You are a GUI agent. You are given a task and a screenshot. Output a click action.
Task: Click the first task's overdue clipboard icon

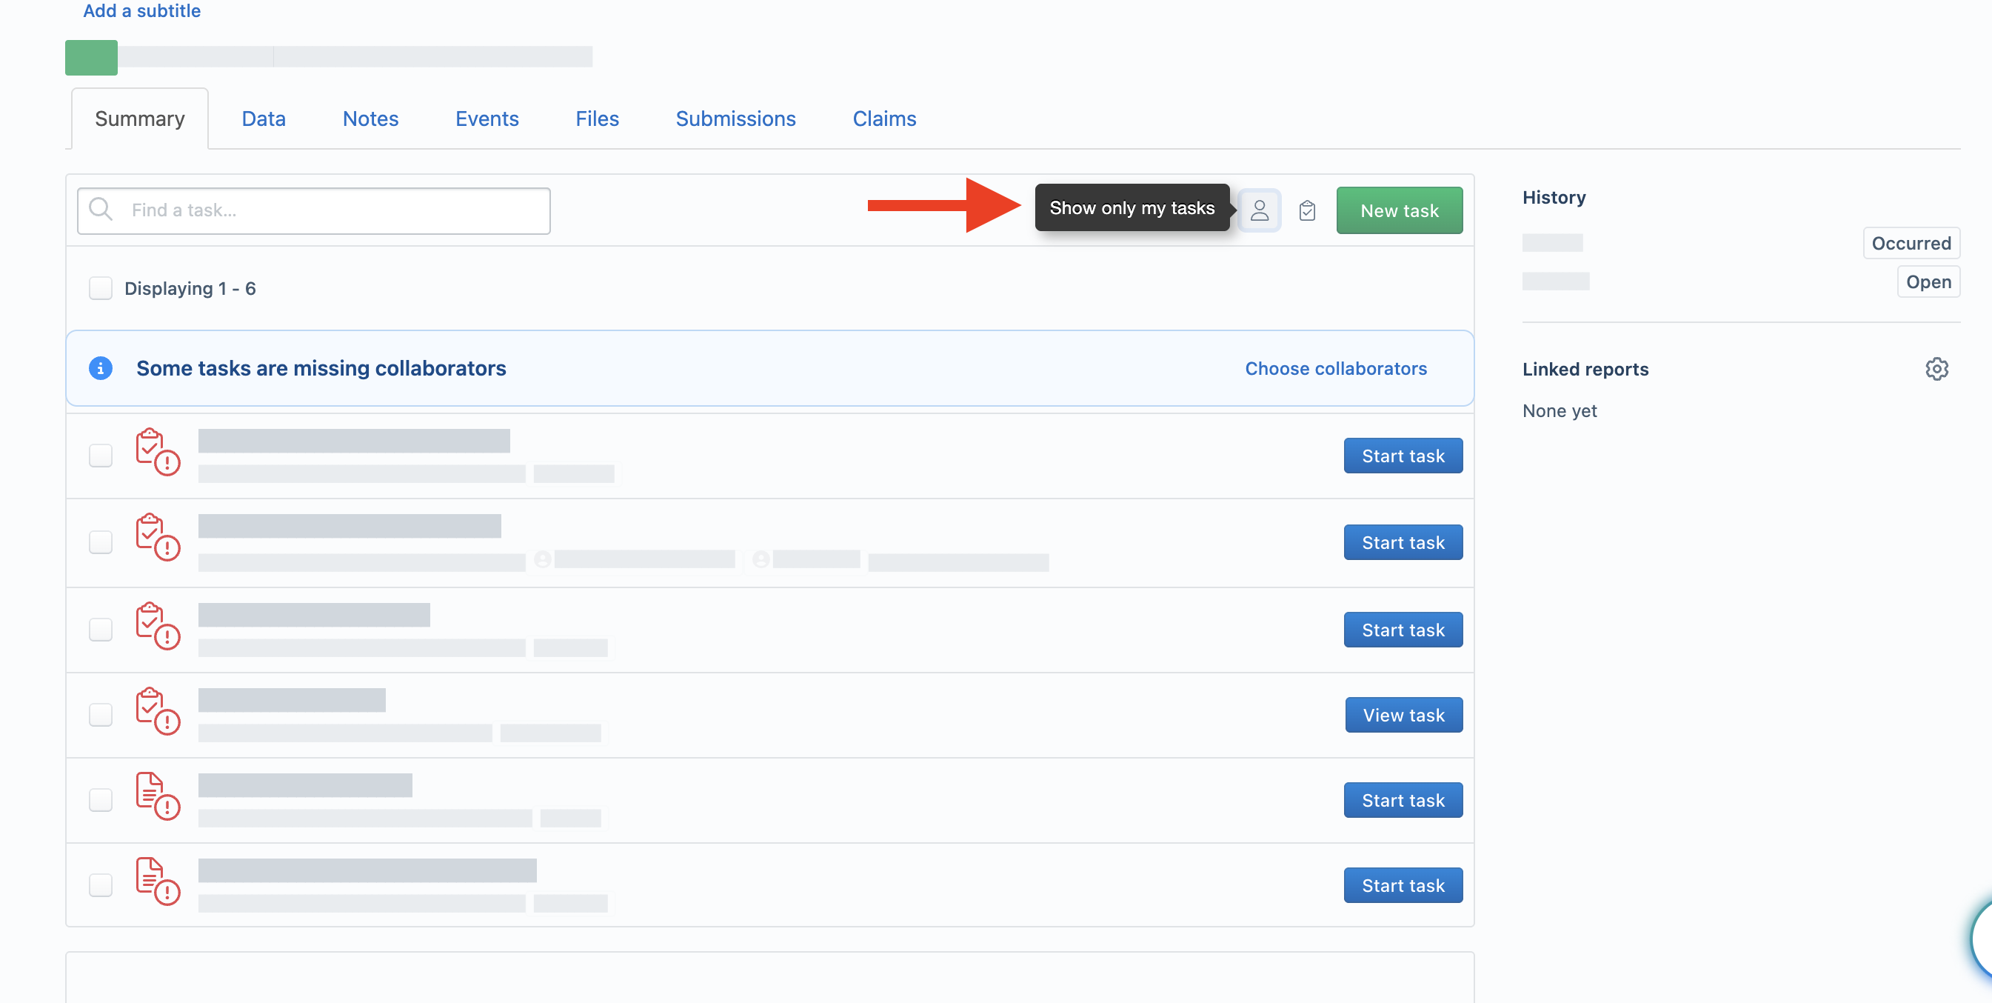(157, 453)
